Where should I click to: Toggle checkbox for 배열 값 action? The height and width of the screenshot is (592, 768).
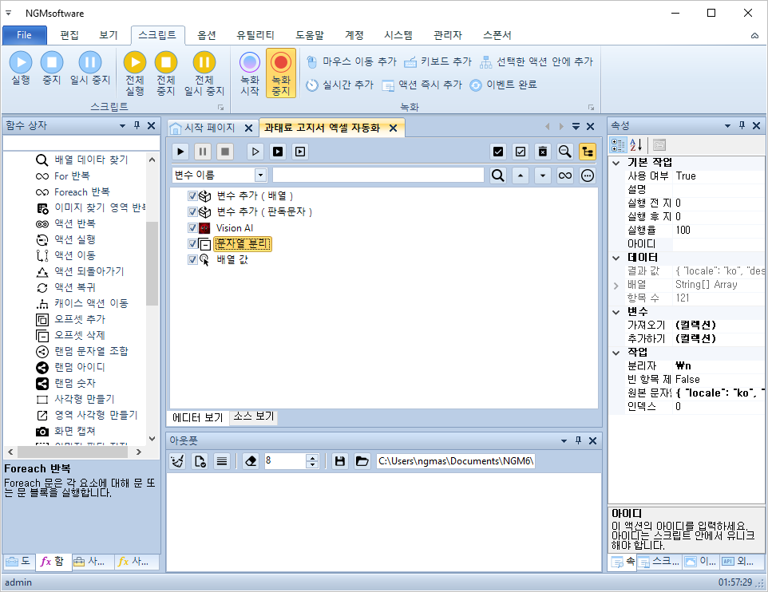point(192,259)
